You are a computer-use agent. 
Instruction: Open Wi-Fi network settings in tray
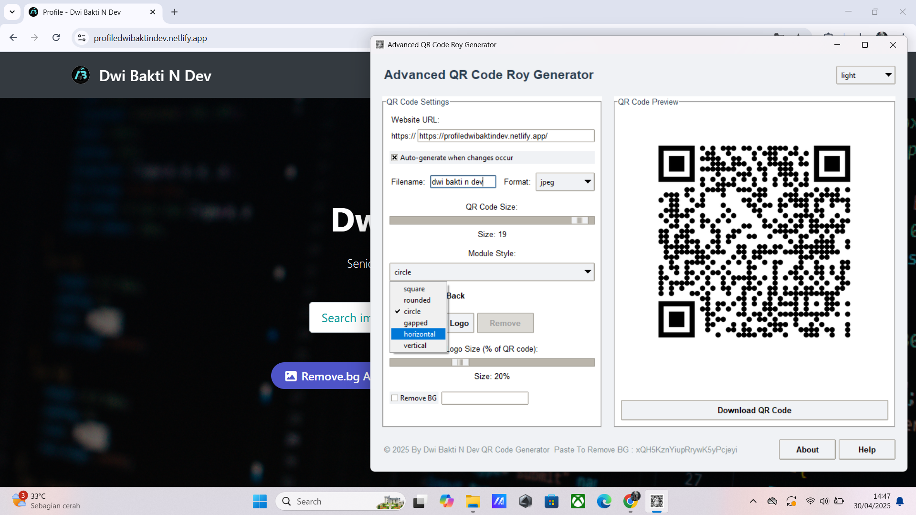click(811, 501)
